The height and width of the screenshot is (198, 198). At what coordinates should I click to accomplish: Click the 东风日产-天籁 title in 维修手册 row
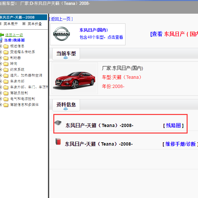tap(99, 144)
